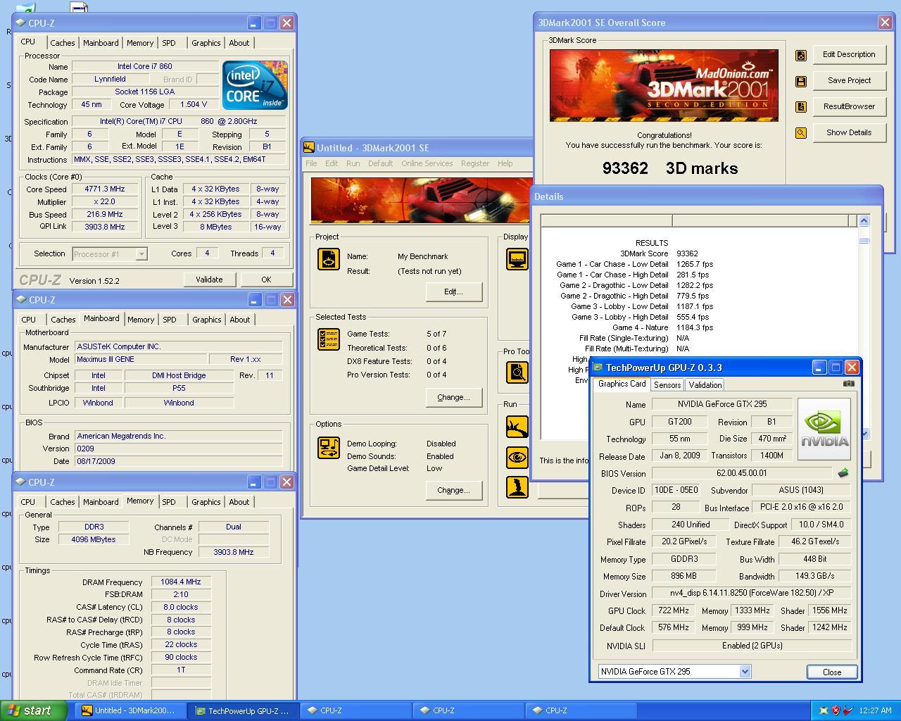Click the Pro Tools magnifier icon
Viewport: 901px width, 721px height.
(x=517, y=372)
